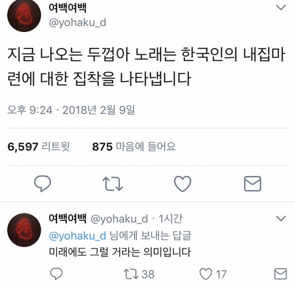The width and height of the screenshot is (295, 289).
Task: Open 여백여백 display name on main tweet
Action: click(x=68, y=8)
